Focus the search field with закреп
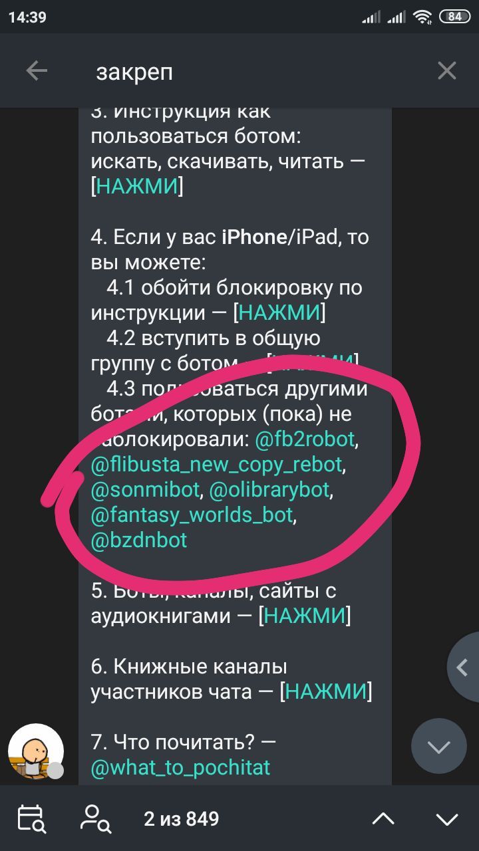Image resolution: width=479 pixels, height=851 pixels. tap(253, 71)
